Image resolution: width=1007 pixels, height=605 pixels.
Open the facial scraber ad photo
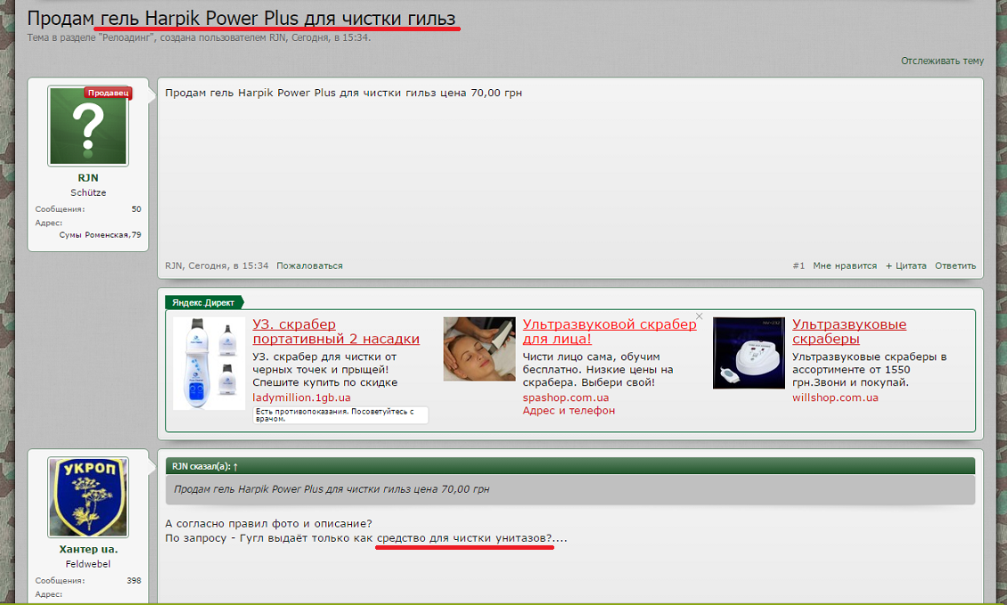coord(479,348)
